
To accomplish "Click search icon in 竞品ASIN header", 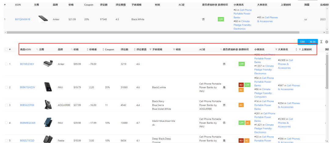I will (37, 50).
